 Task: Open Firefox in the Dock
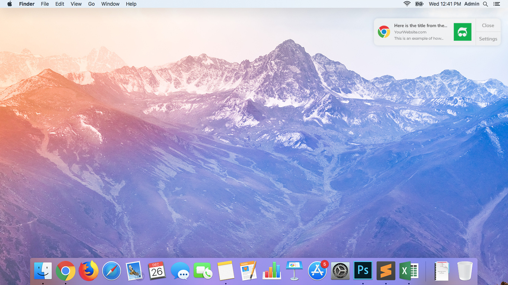(x=89, y=271)
